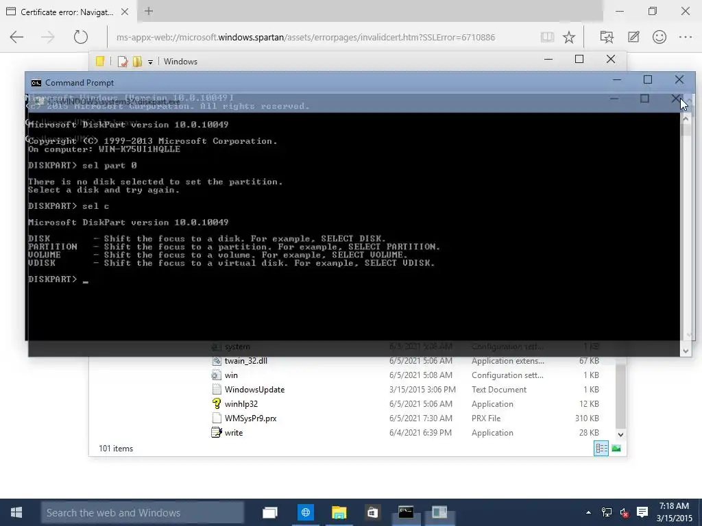Click the Edge address bar URL
Image resolution: width=702 pixels, height=526 pixels.
coord(306,37)
